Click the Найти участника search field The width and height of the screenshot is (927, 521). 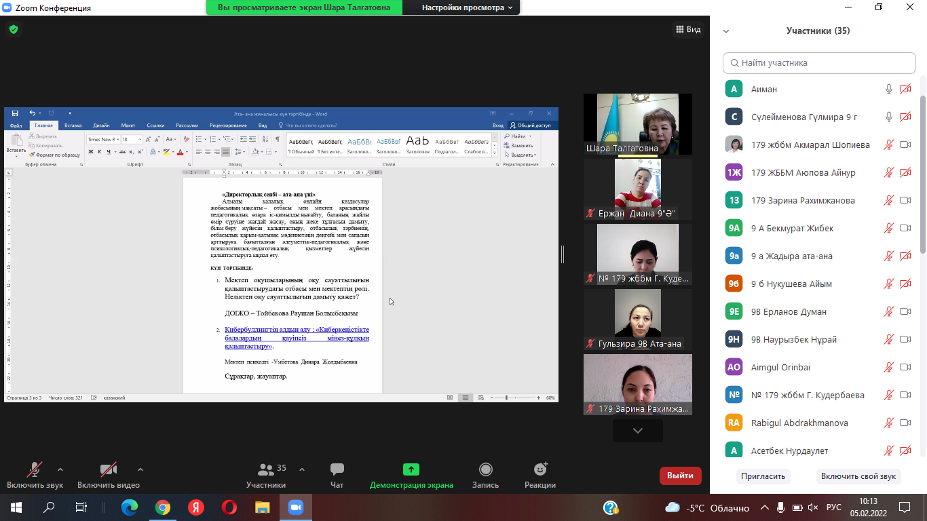click(819, 63)
